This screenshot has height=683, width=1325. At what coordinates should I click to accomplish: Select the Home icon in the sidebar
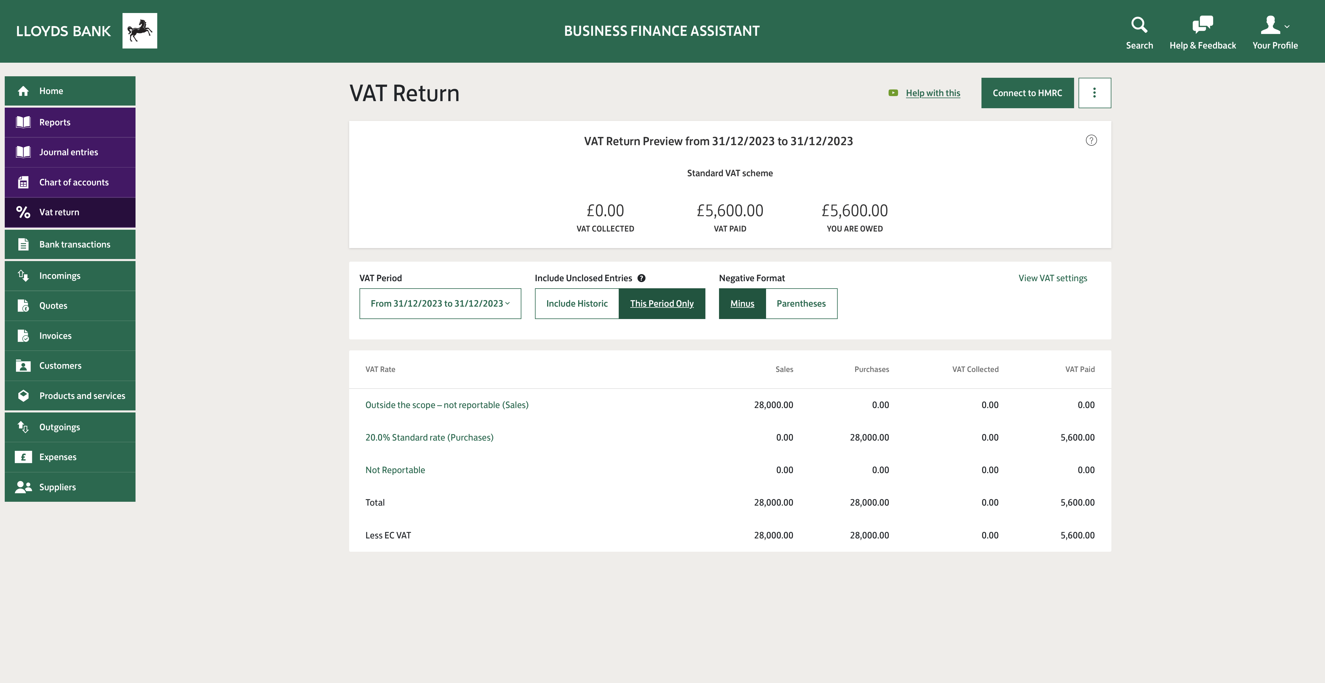[x=24, y=91]
